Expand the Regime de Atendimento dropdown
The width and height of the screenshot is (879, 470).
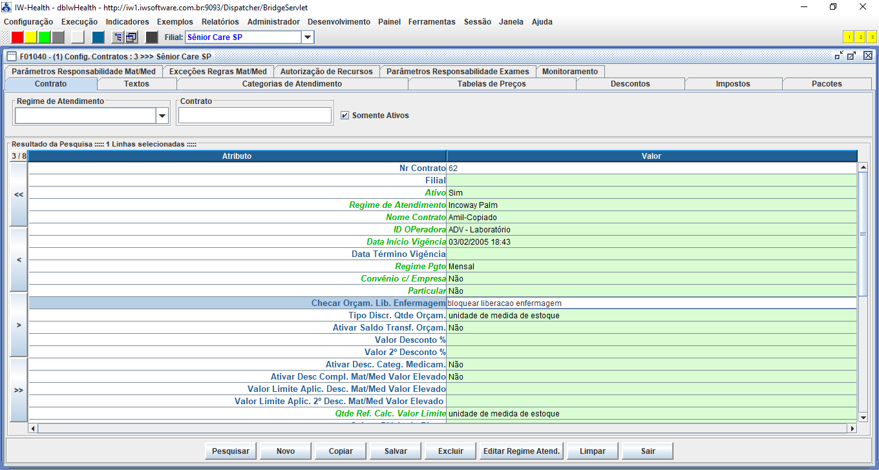(x=162, y=116)
